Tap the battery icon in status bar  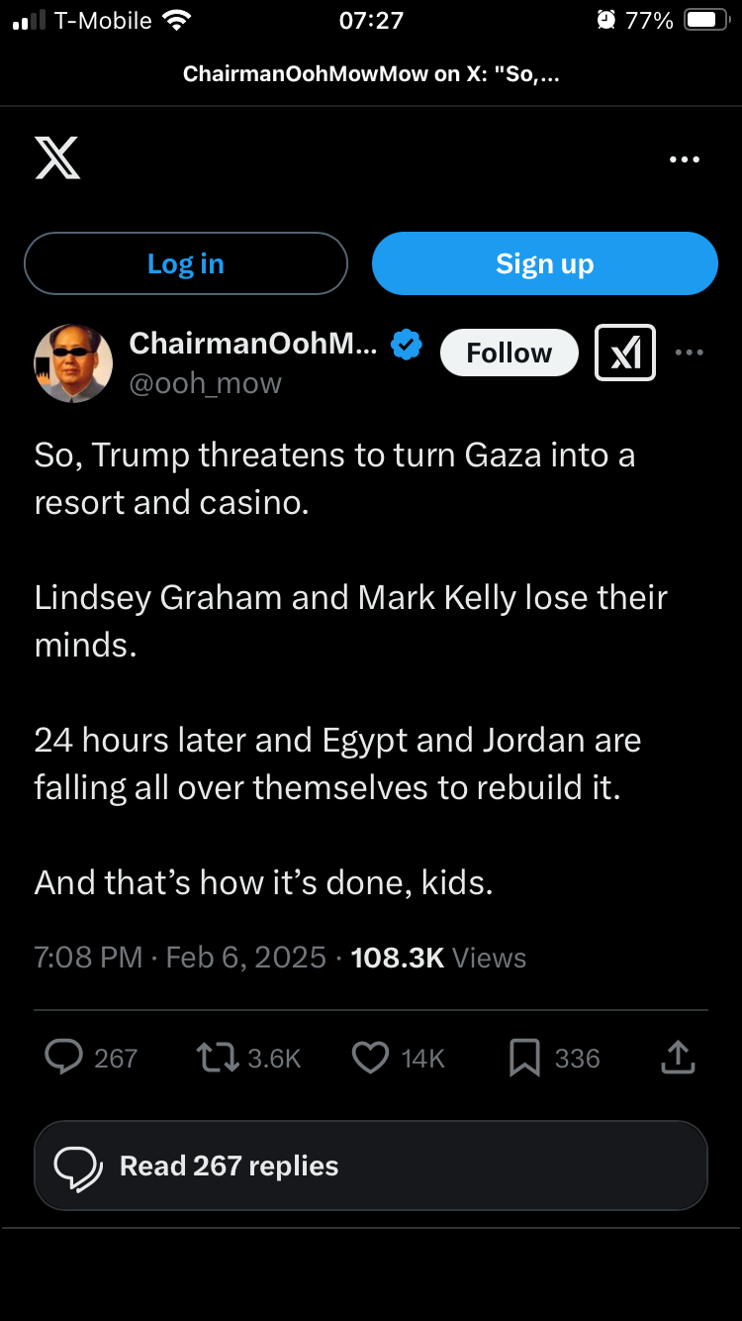[706, 21]
